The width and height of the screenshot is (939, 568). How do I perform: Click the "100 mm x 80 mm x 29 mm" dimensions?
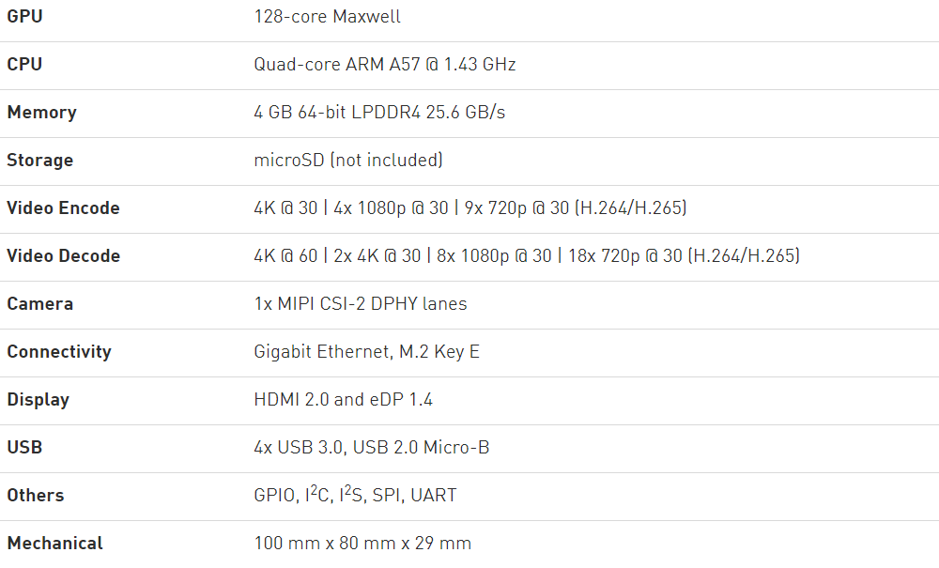point(362,544)
